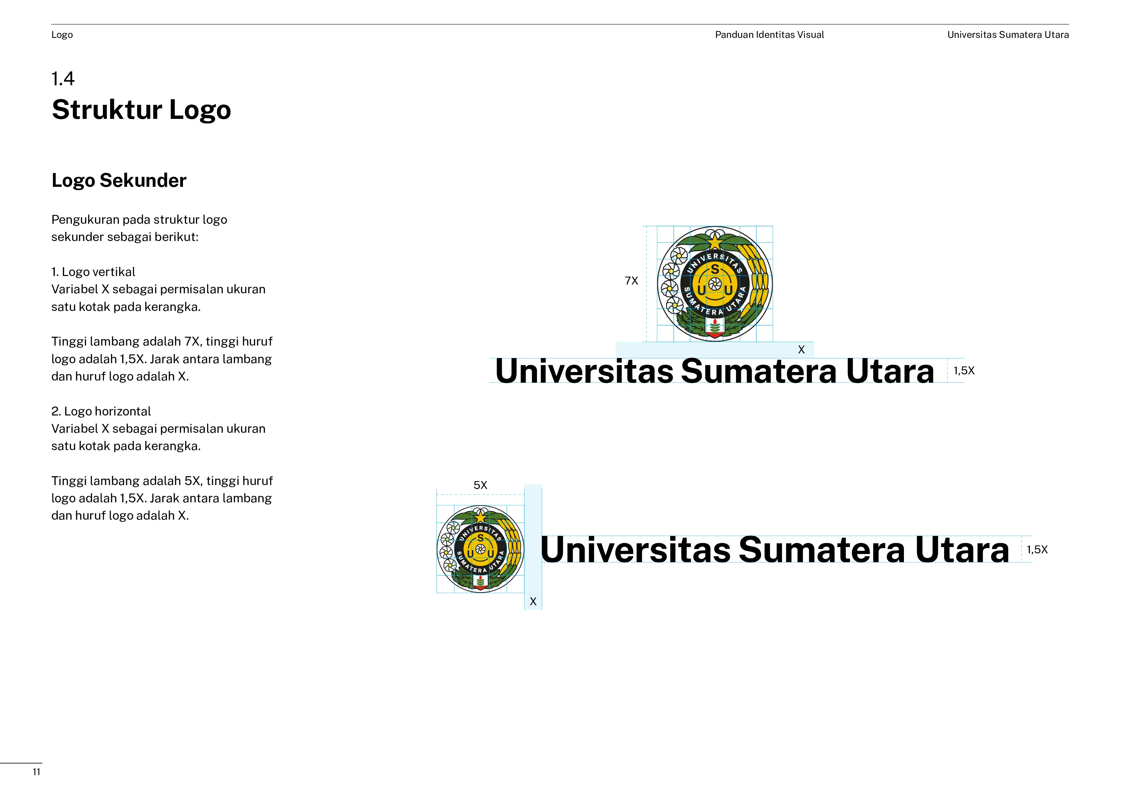
Task: Click the page number 11
Action: pyautogui.click(x=37, y=771)
